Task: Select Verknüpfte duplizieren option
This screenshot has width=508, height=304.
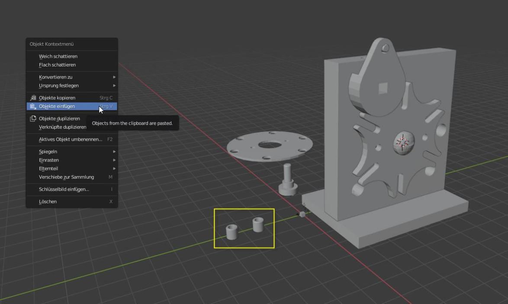Action: [x=62, y=127]
